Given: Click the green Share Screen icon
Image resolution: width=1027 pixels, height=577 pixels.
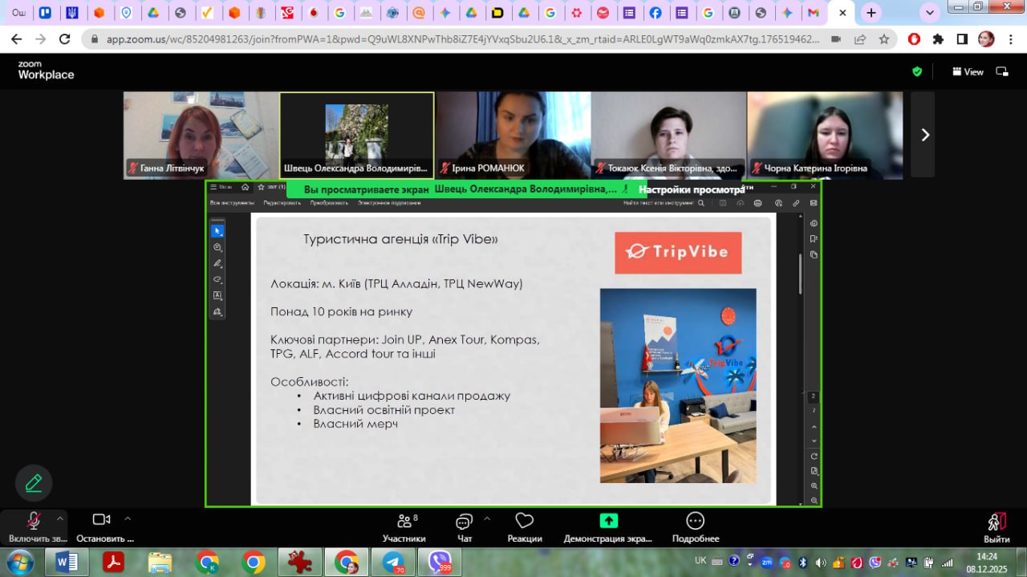Looking at the screenshot, I should pyautogui.click(x=608, y=521).
